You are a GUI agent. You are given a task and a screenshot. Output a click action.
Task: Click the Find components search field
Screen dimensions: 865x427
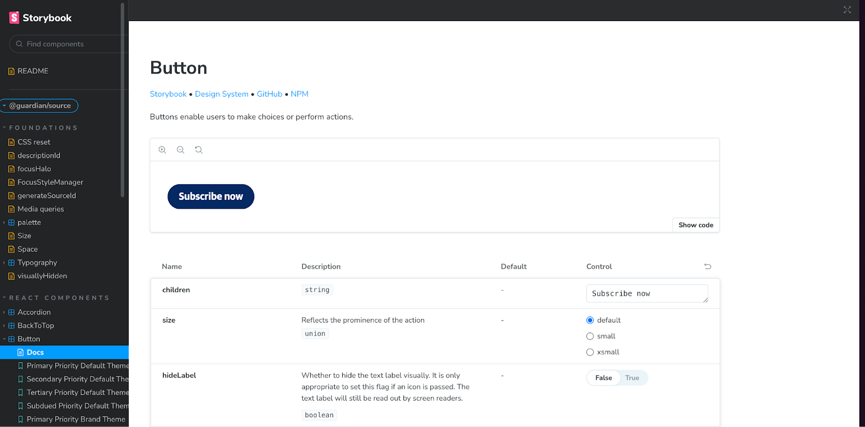point(69,44)
